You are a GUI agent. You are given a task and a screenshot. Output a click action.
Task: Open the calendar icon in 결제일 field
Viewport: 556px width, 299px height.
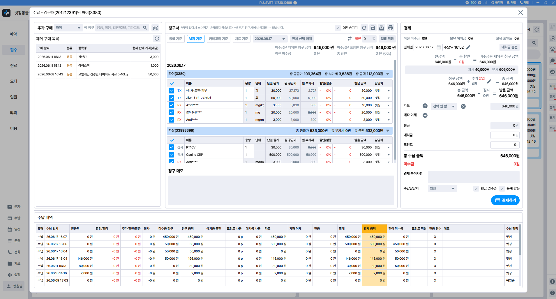439,47
